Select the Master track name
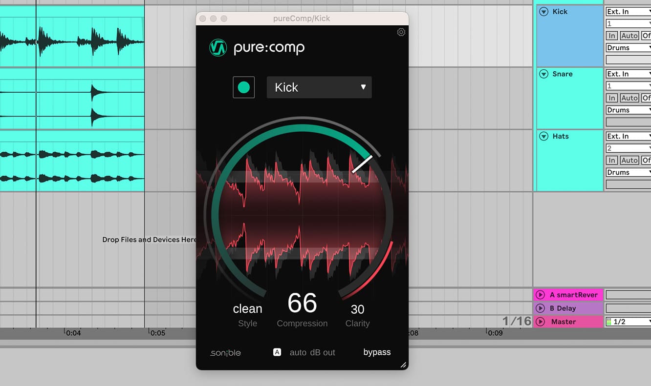Image resolution: width=651 pixels, height=386 pixels. [x=563, y=322]
